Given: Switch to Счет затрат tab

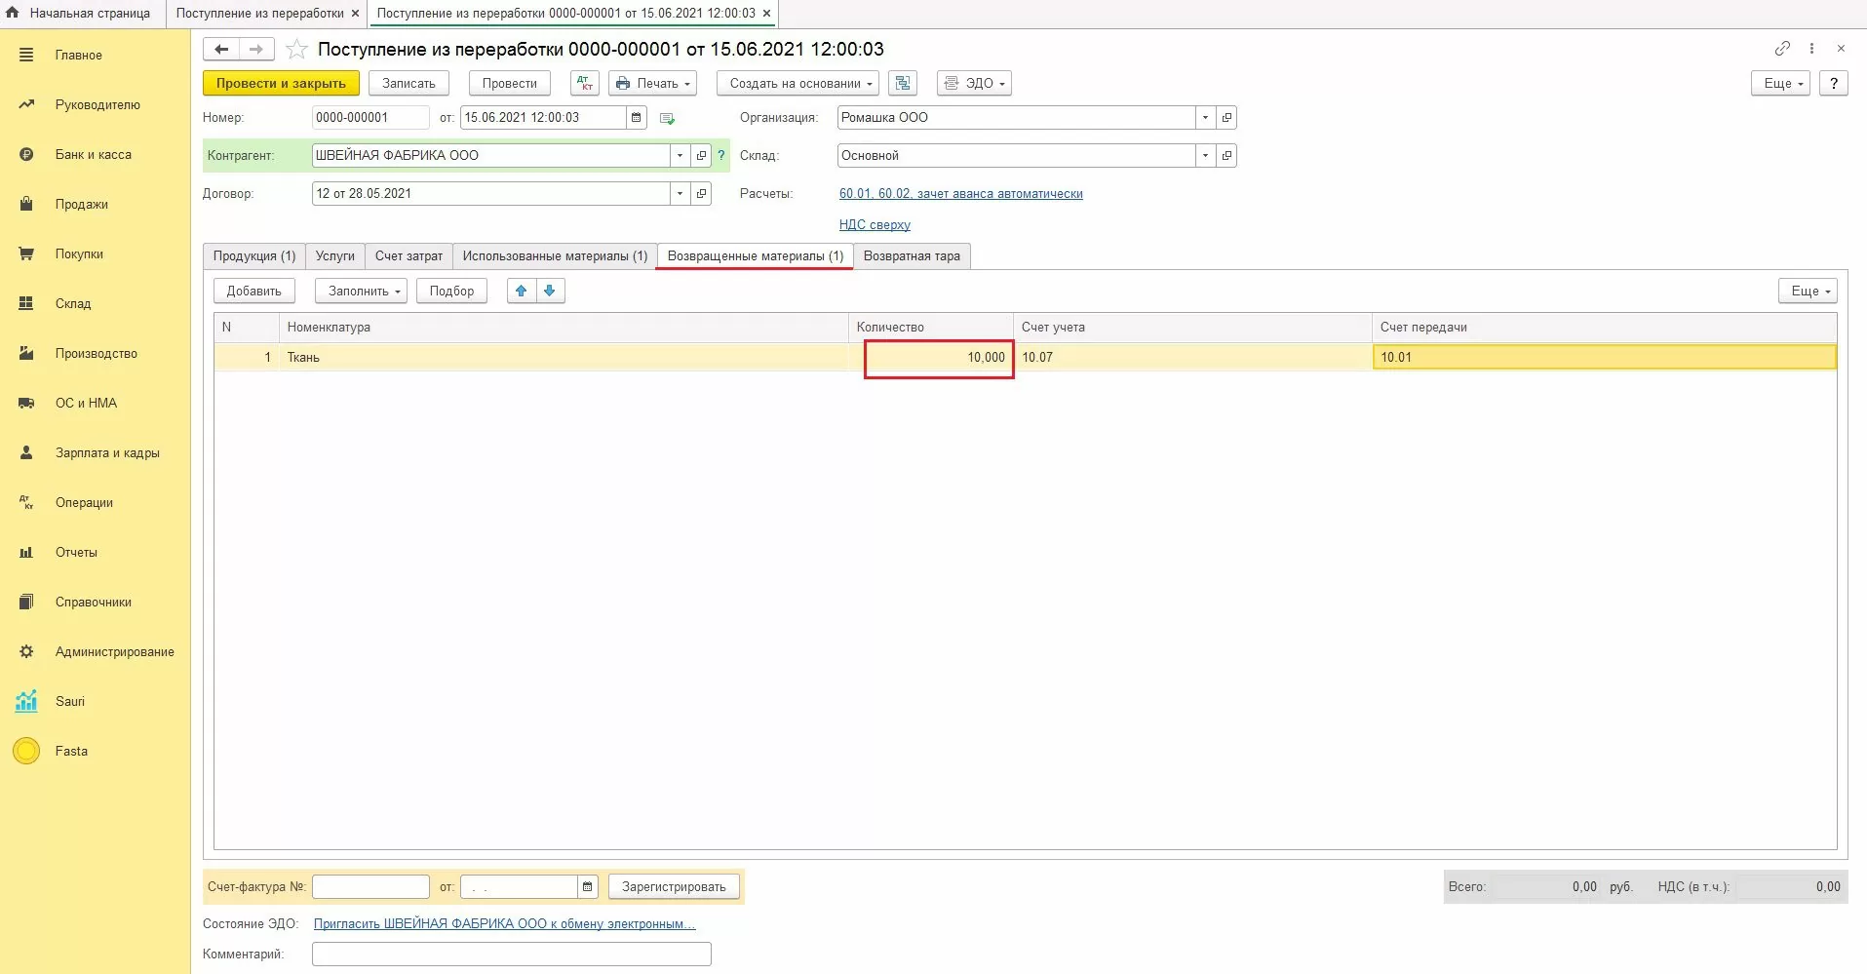Looking at the screenshot, I should coord(408,255).
